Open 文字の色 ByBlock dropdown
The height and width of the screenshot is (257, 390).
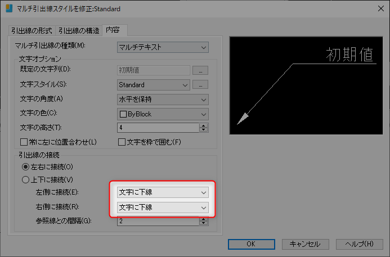tap(163, 114)
